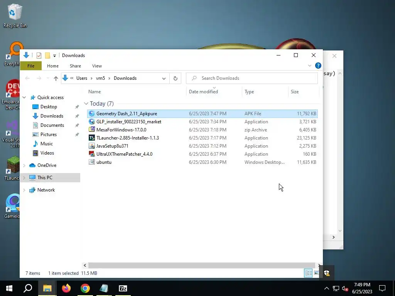This screenshot has width=395, height=296.
Task: Click the GLP_installer_900223150_market file icon
Action: point(92,121)
